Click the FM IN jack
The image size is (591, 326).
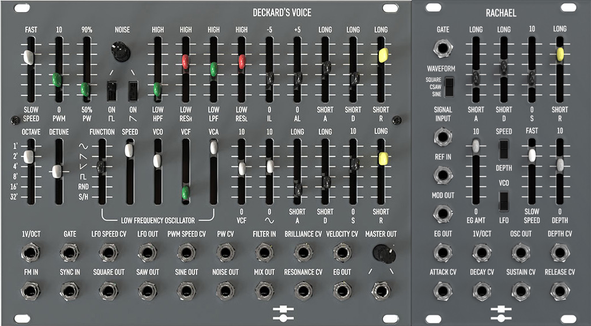coord(29,290)
